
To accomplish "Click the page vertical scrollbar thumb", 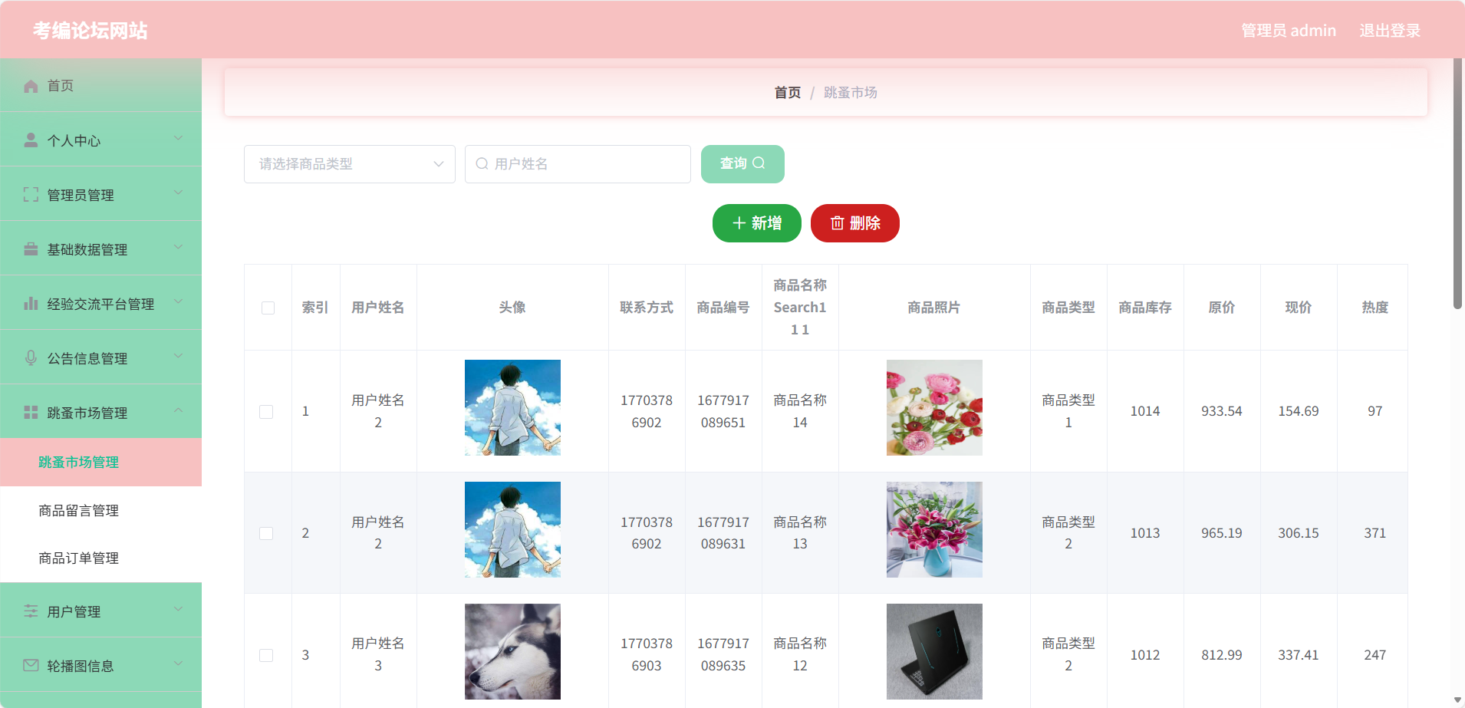I will 1457,184.
